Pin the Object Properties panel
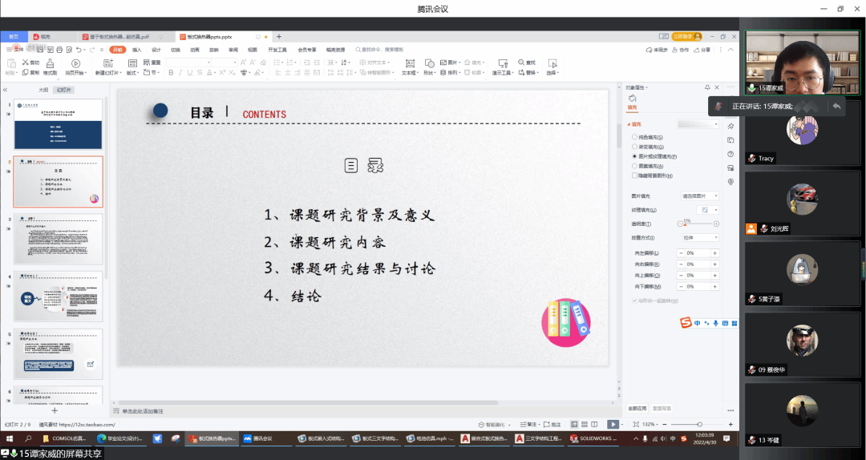866x460 pixels. point(706,87)
